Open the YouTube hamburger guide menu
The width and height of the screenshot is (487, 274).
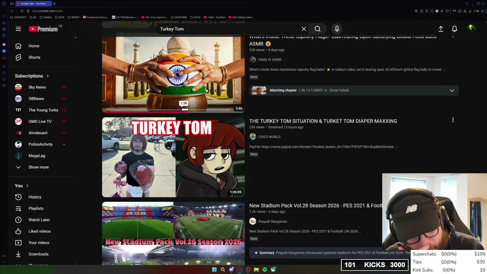(x=18, y=29)
